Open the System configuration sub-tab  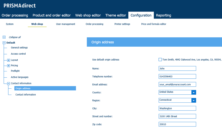click(10, 24)
